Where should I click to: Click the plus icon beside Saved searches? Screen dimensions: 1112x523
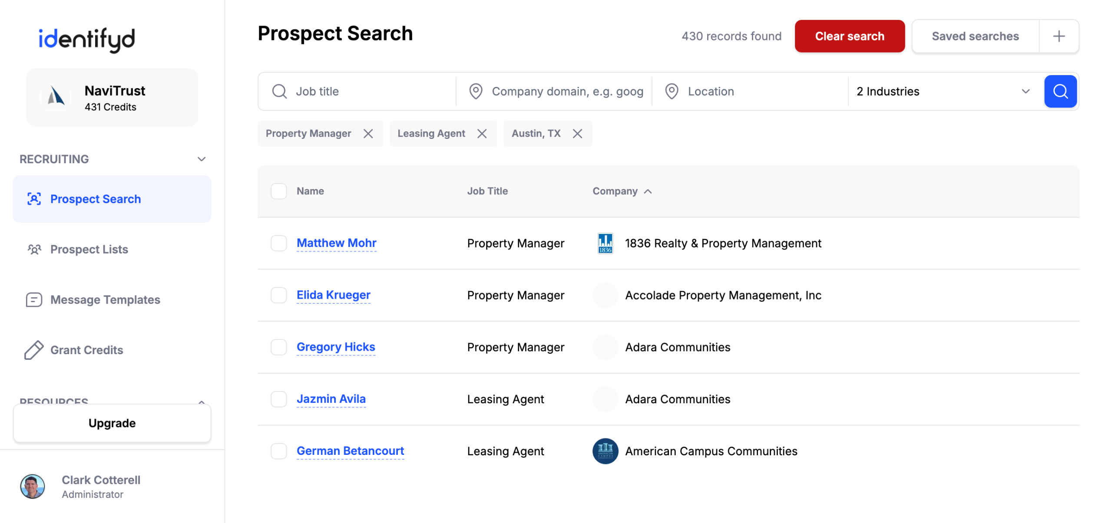[1059, 36]
